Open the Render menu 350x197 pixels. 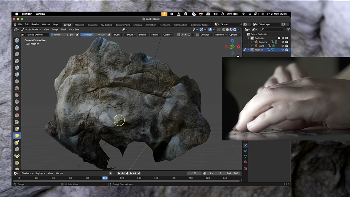pyautogui.click(x=35, y=24)
